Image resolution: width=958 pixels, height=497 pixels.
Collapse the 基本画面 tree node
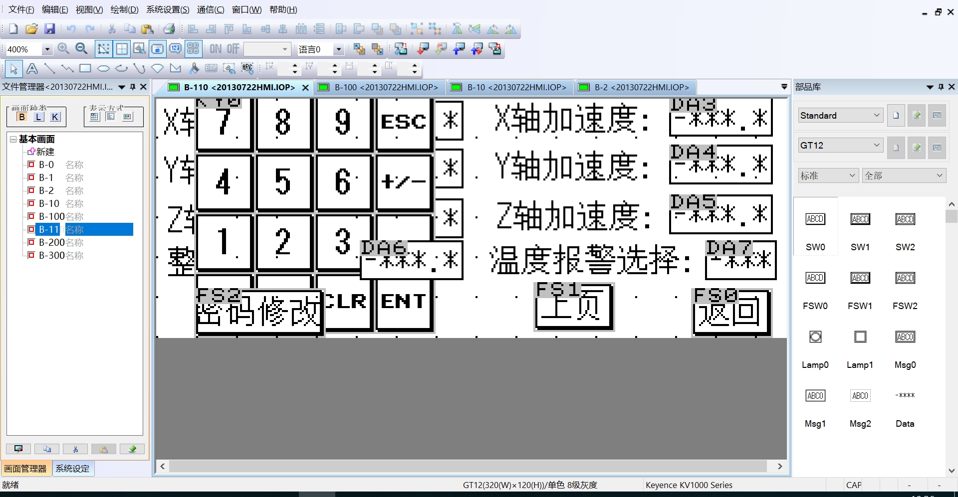click(13, 139)
